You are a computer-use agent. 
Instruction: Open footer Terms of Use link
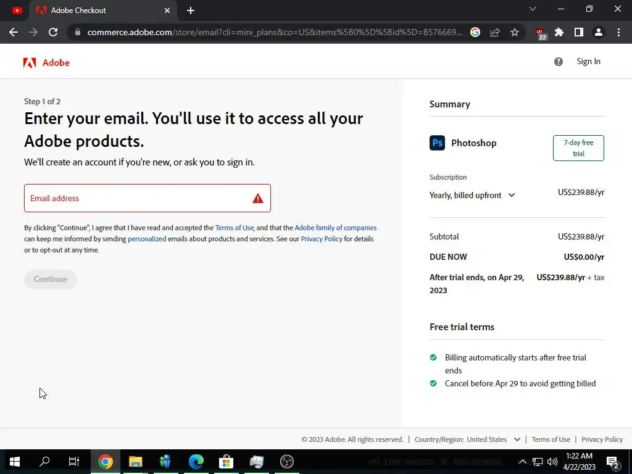(x=551, y=439)
